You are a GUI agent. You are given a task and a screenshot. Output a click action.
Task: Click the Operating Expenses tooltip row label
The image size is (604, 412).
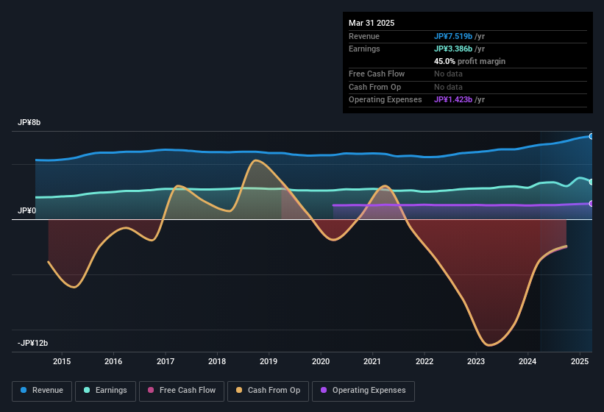[386, 99]
